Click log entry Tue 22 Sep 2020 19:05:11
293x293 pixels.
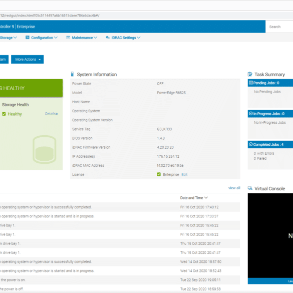pyautogui.click(x=120, y=280)
